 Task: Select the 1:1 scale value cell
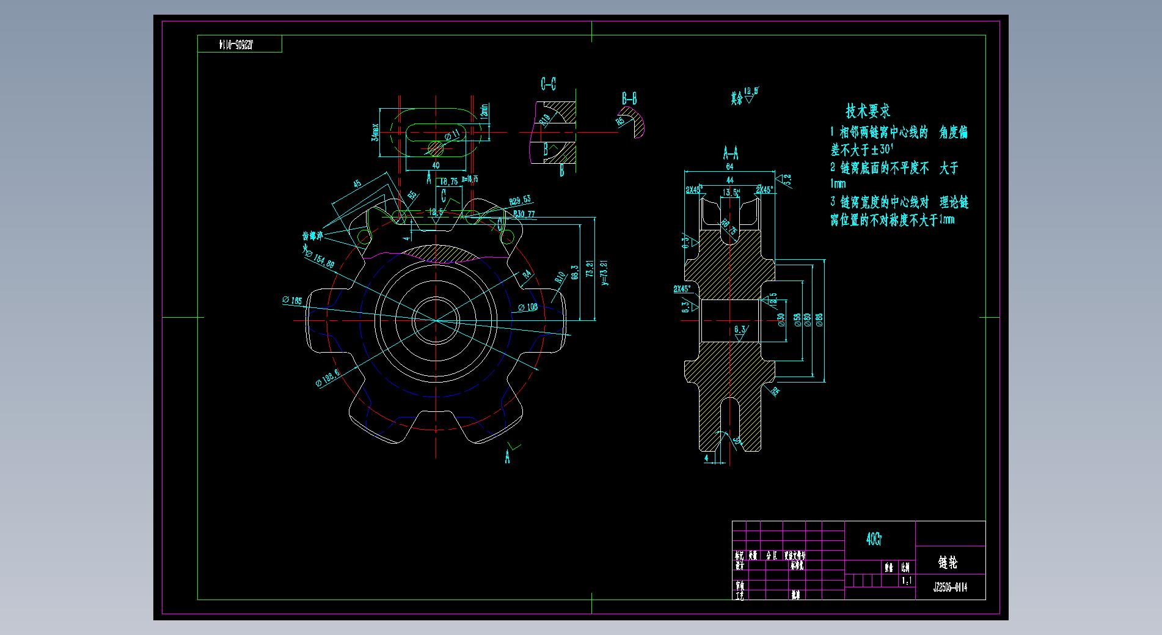pyautogui.click(x=907, y=581)
